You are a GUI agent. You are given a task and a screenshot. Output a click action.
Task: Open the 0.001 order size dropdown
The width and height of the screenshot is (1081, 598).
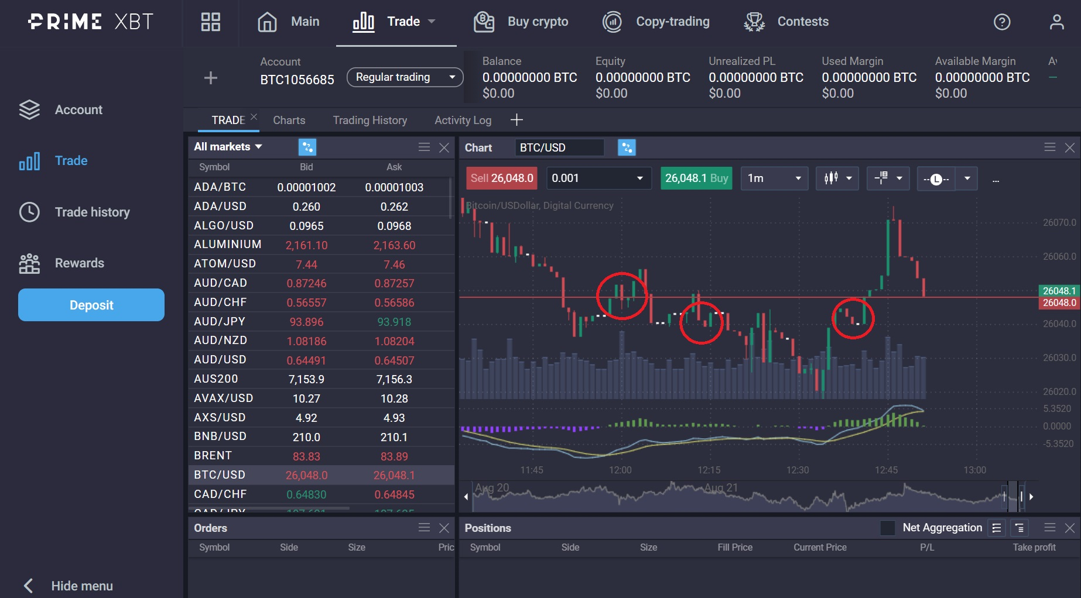tap(598, 178)
